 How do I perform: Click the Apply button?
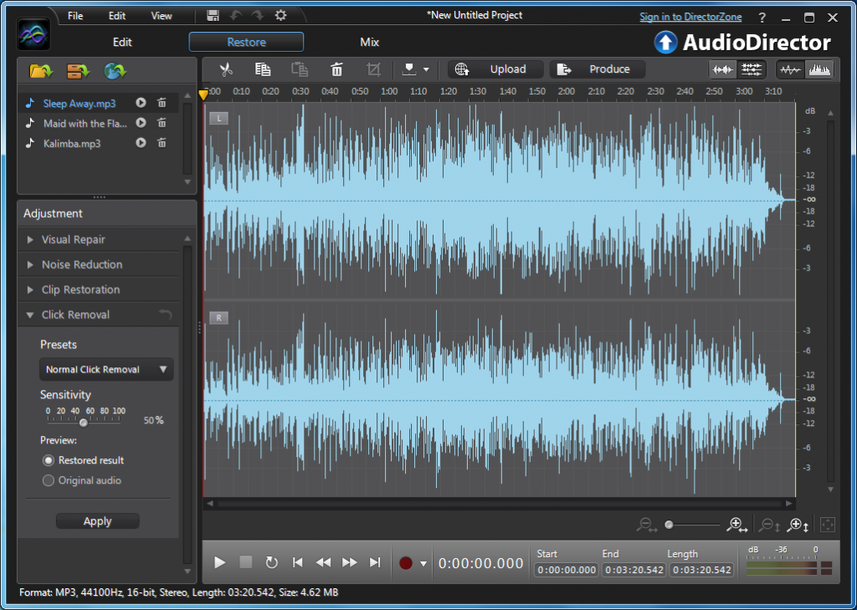tap(97, 521)
